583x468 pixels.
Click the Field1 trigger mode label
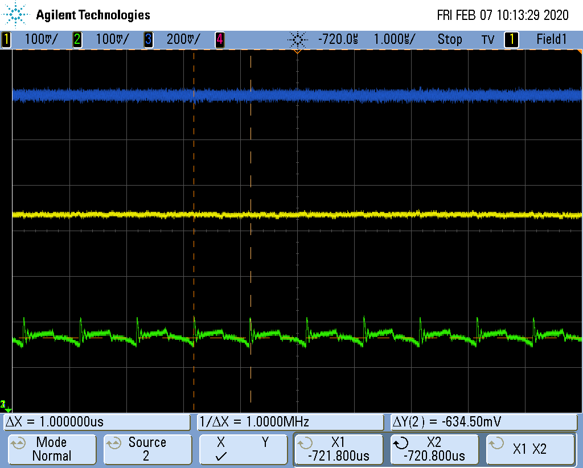pos(551,39)
